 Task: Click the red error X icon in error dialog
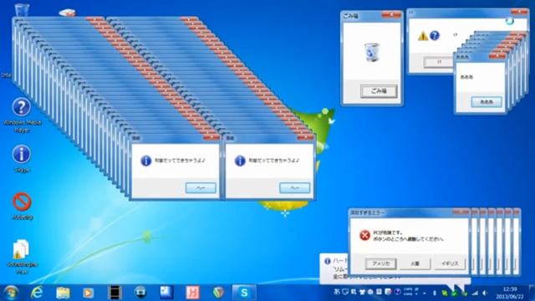point(364,235)
